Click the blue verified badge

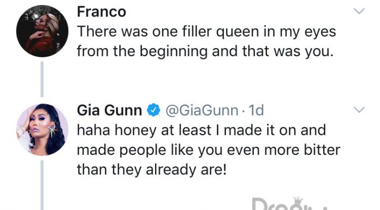click(153, 110)
